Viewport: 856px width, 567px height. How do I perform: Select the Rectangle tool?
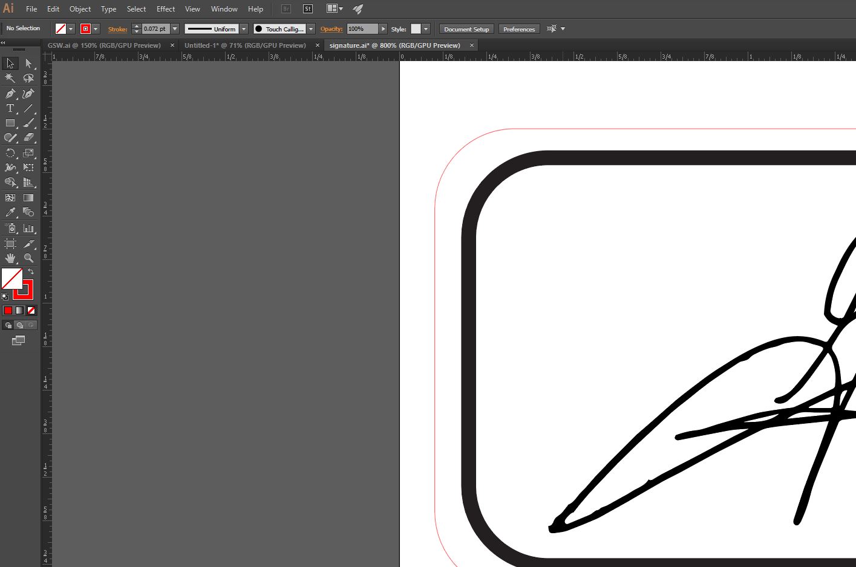pos(10,123)
